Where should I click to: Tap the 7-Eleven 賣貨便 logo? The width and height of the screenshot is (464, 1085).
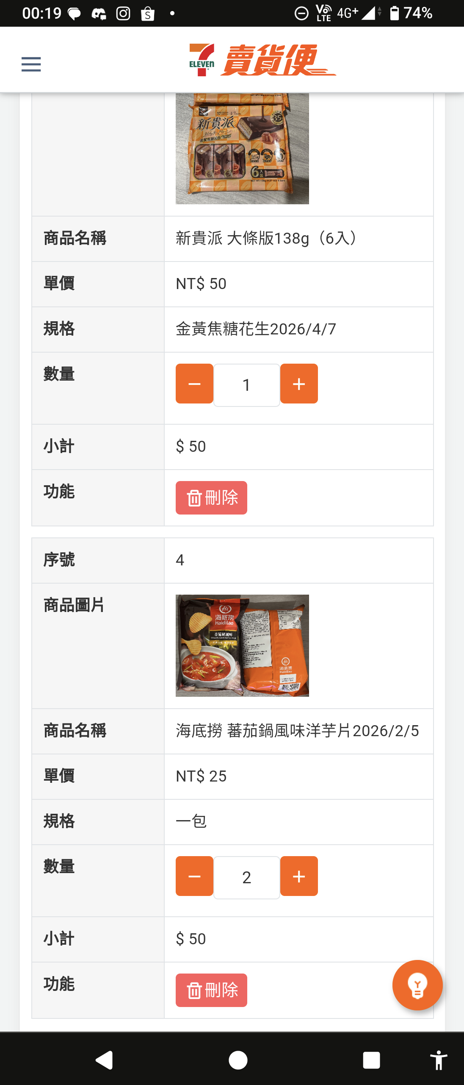coord(262,60)
